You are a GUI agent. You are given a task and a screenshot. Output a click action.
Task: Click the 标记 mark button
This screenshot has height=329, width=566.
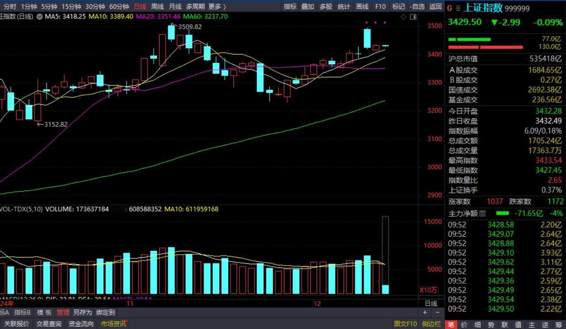click(398, 6)
